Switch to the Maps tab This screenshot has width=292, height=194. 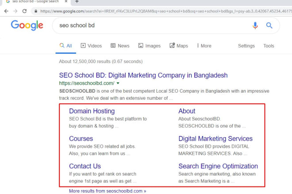point(179,46)
